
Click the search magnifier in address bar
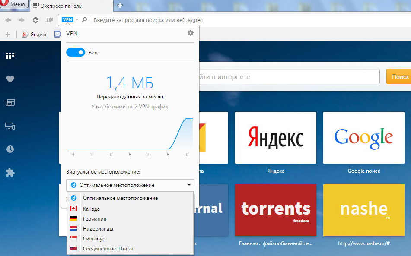coord(84,20)
